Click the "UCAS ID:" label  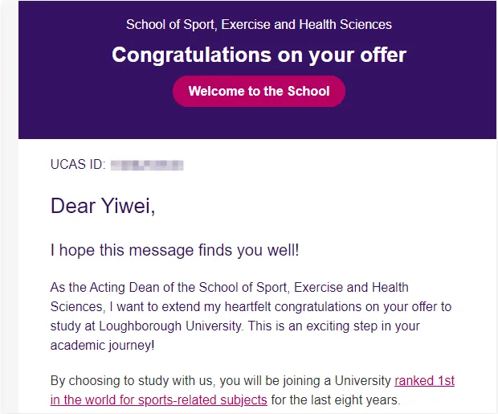[77, 165]
